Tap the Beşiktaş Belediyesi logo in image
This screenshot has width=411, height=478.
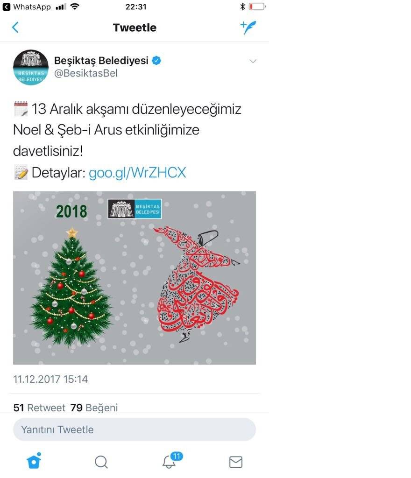click(135, 209)
